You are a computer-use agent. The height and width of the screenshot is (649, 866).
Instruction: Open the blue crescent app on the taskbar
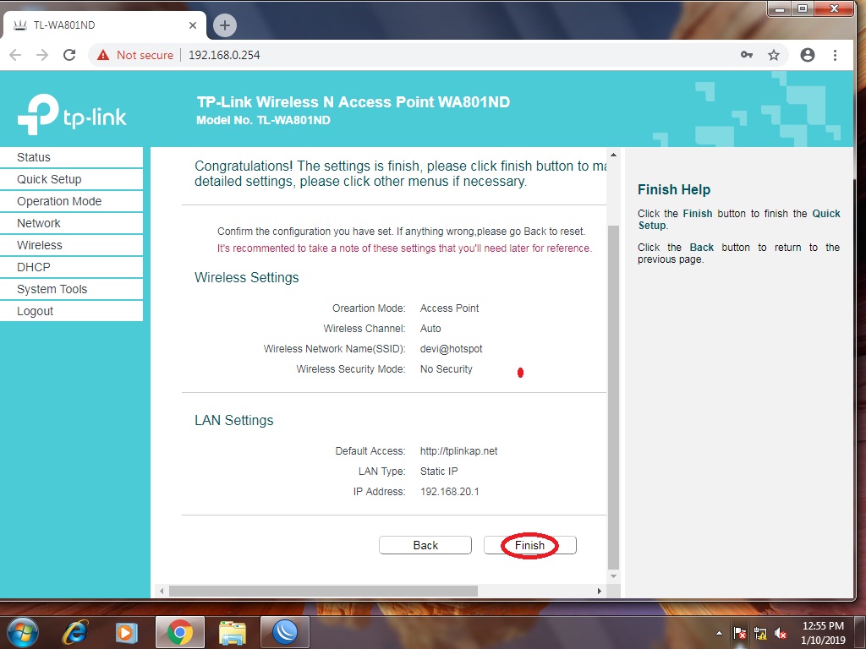click(x=285, y=632)
